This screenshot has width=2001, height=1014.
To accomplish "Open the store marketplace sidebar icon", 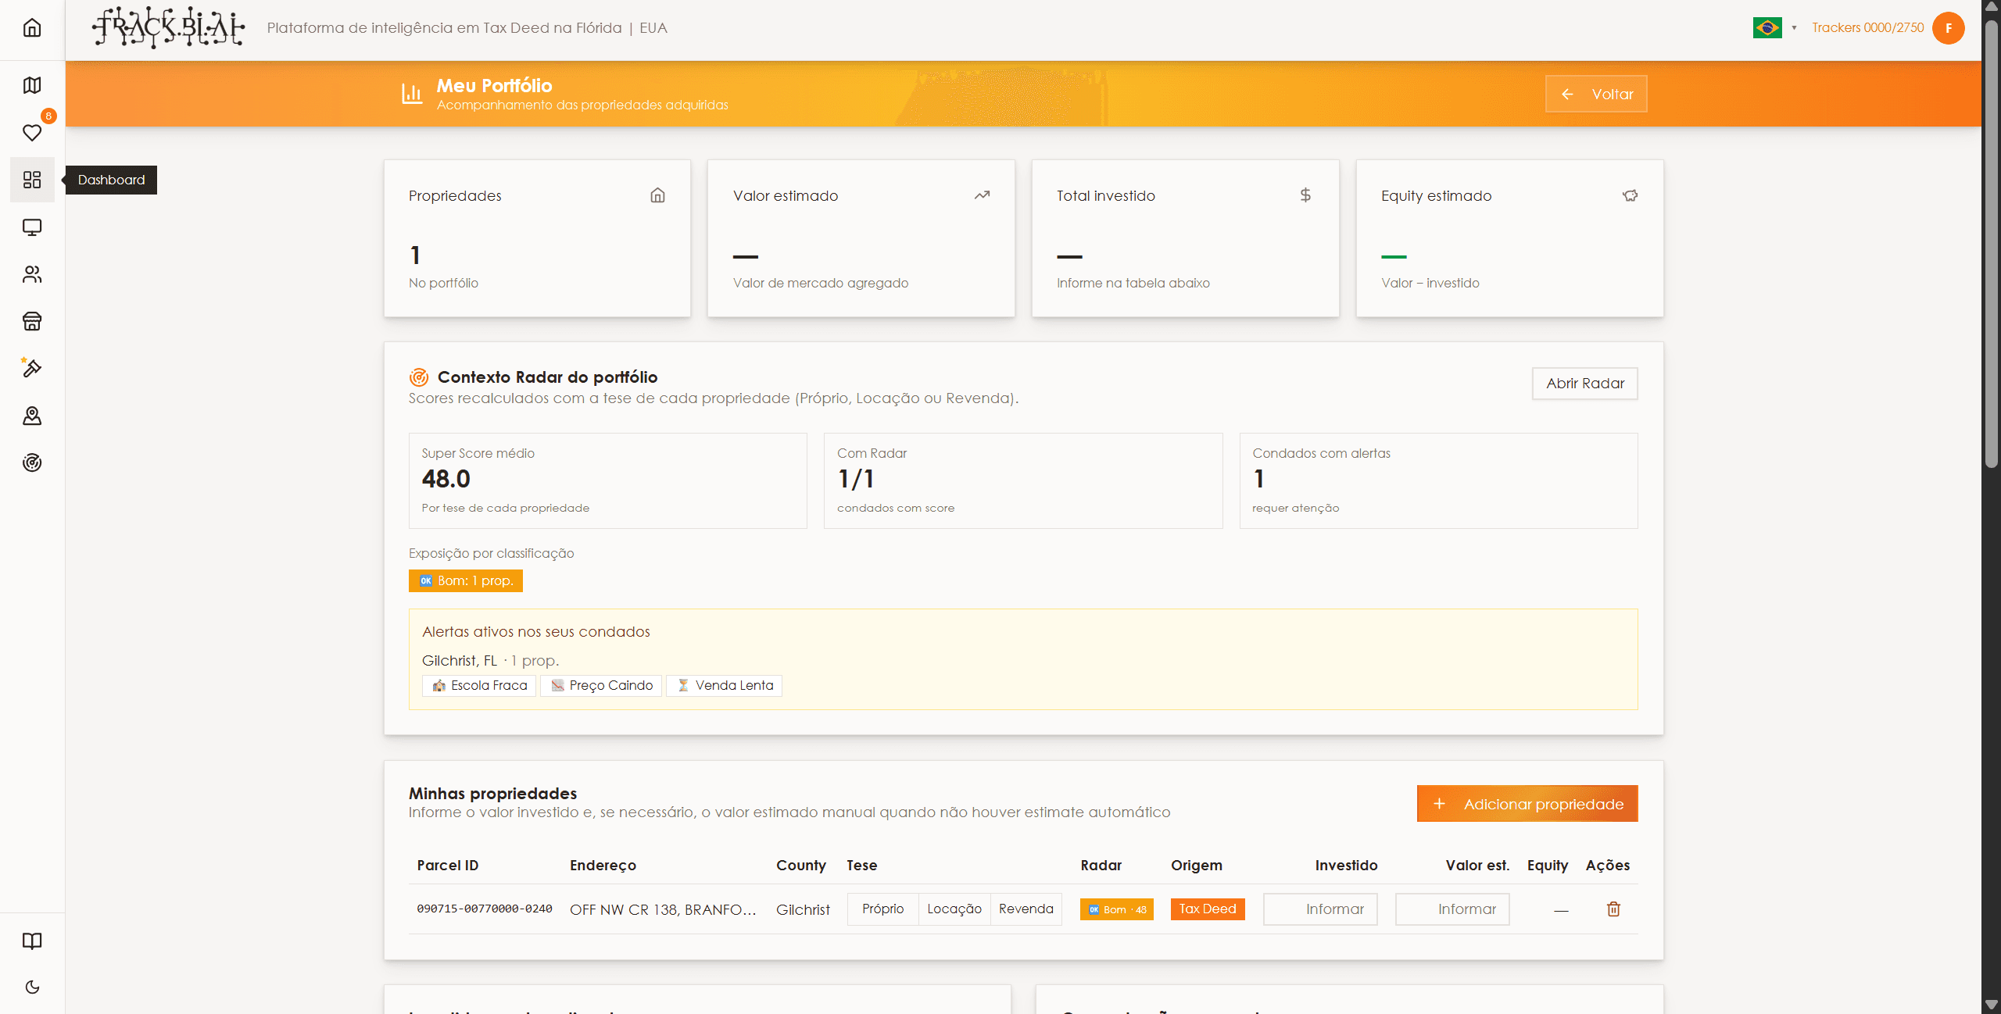I will click(x=32, y=321).
